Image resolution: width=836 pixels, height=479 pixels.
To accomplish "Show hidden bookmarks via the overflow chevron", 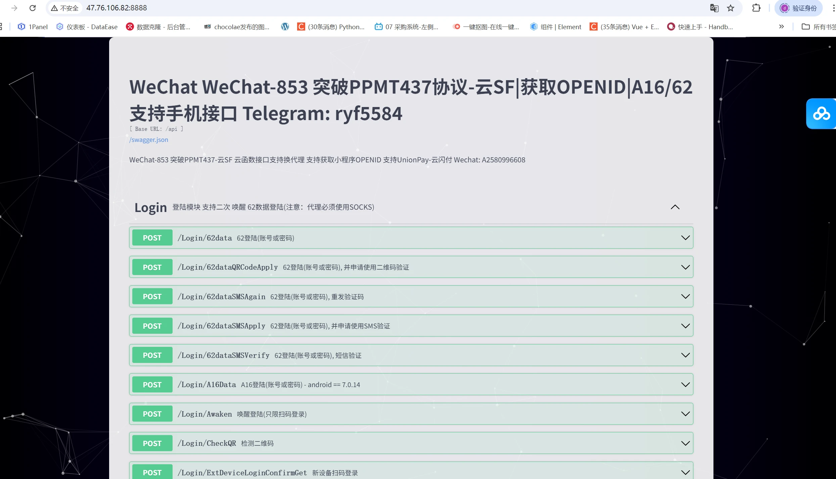I will (781, 26).
